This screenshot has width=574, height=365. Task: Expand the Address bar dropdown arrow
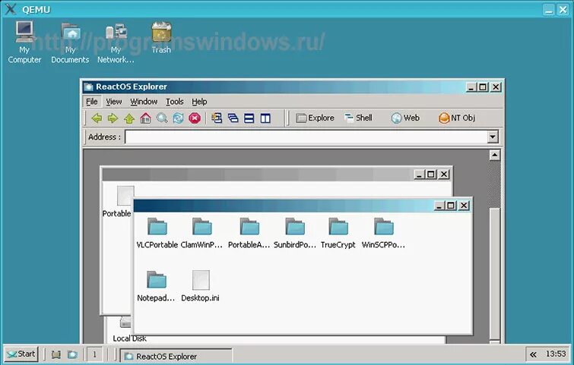[493, 137]
